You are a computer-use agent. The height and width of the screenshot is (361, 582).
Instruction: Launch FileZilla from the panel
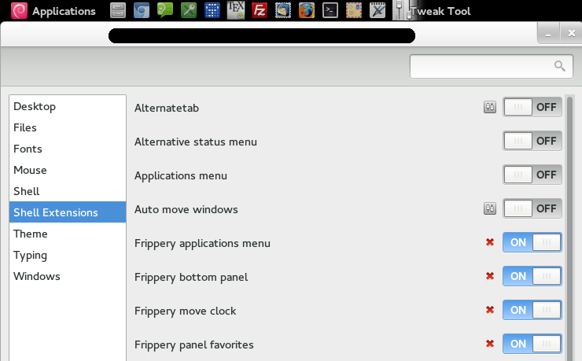[x=260, y=11]
